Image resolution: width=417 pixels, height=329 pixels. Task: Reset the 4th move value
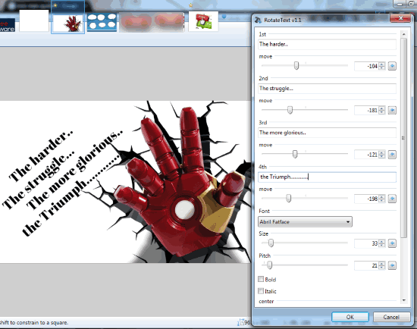[x=392, y=199]
